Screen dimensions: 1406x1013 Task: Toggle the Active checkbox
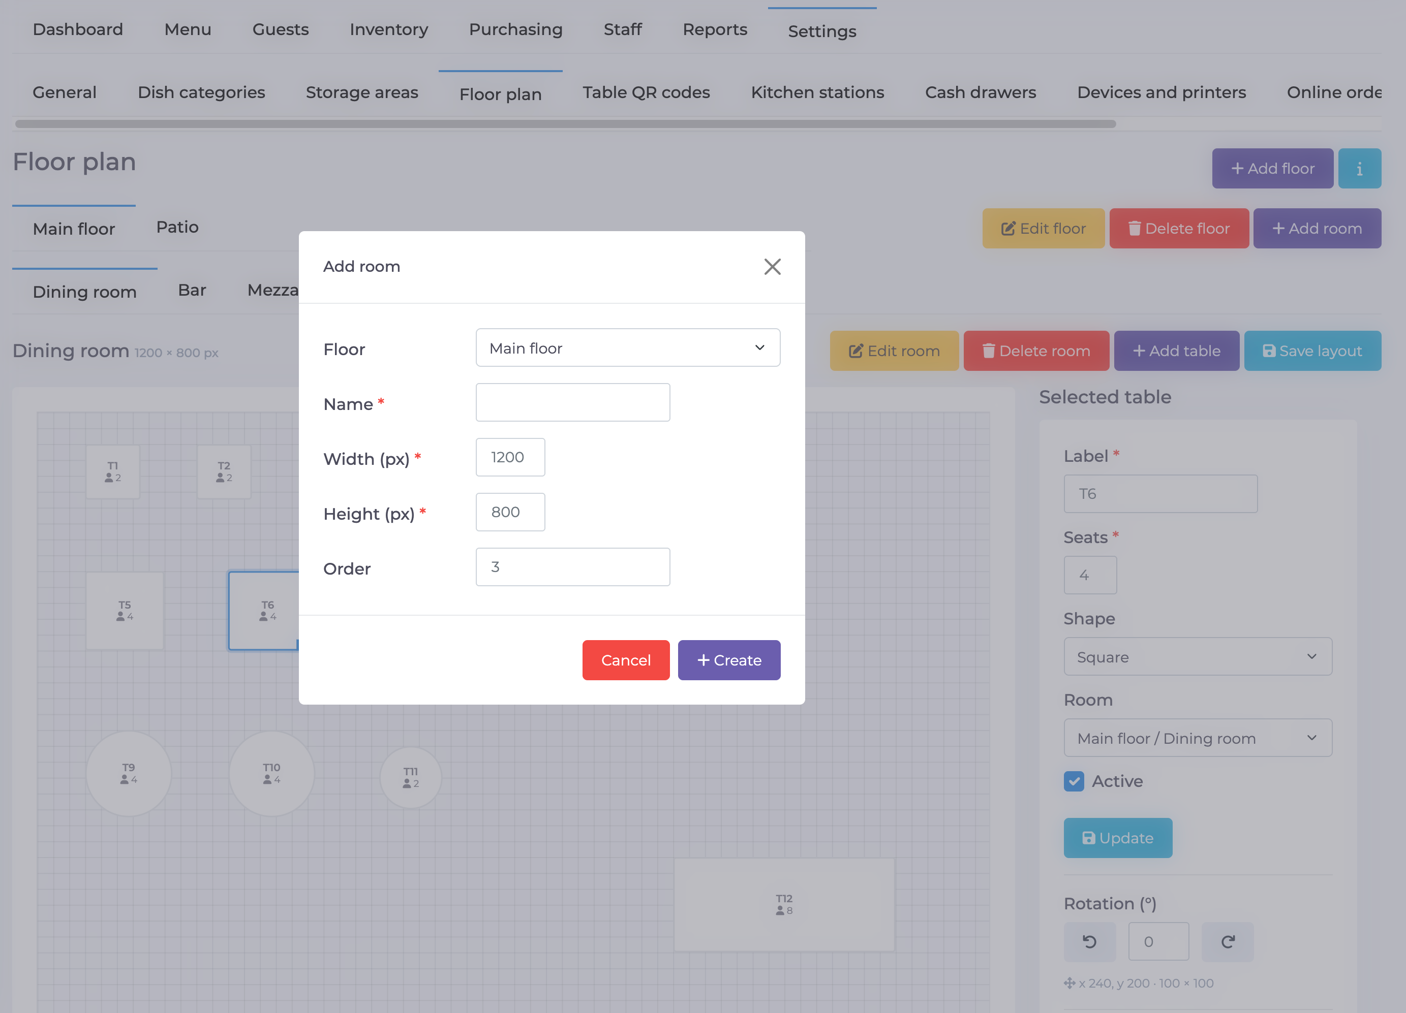click(x=1074, y=781)
